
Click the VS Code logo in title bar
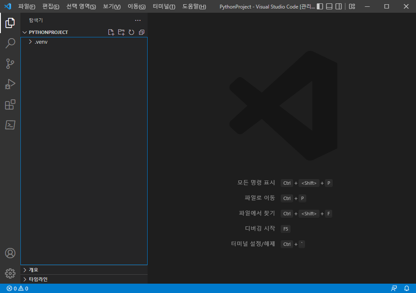pos(8,6)
